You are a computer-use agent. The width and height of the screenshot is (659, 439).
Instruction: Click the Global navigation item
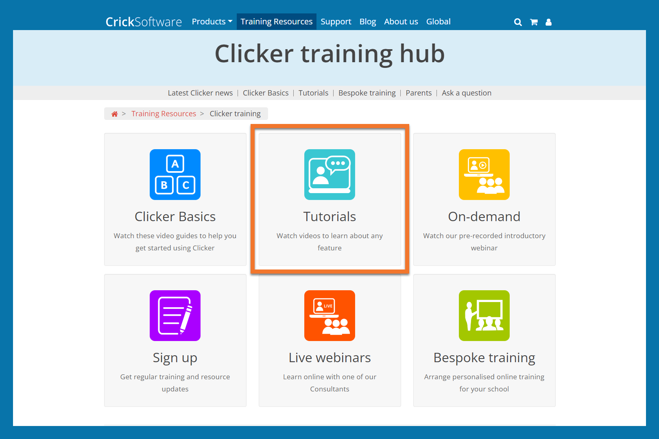coord(438,22)
